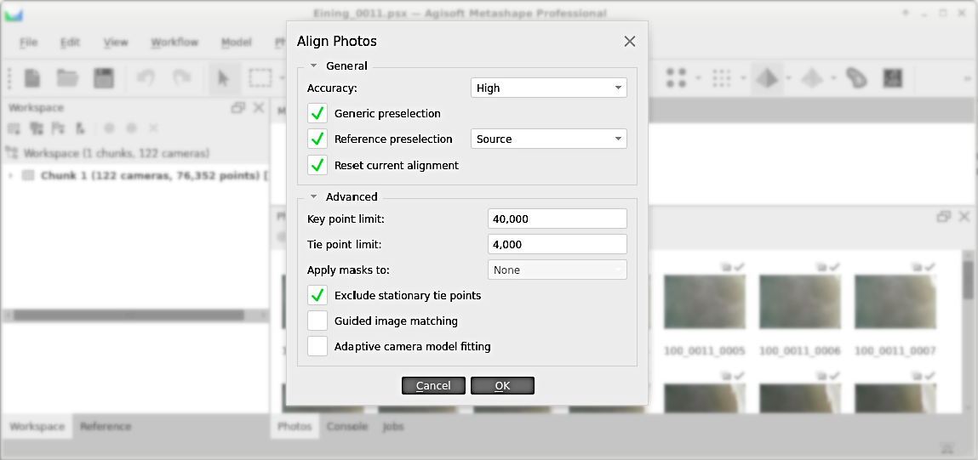This screenshot has width=978, height=460.
Task: Click the Key point limit field
Action: (x=557, y=219)
